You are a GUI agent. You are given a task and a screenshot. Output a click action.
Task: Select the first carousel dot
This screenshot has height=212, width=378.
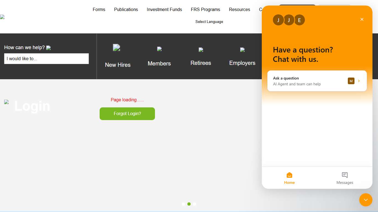point(183,204)
